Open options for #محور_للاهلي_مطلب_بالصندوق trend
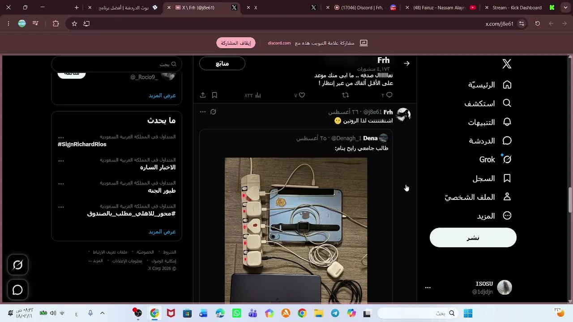This screenshot has height=322, width=573. (x=61, y=207)
